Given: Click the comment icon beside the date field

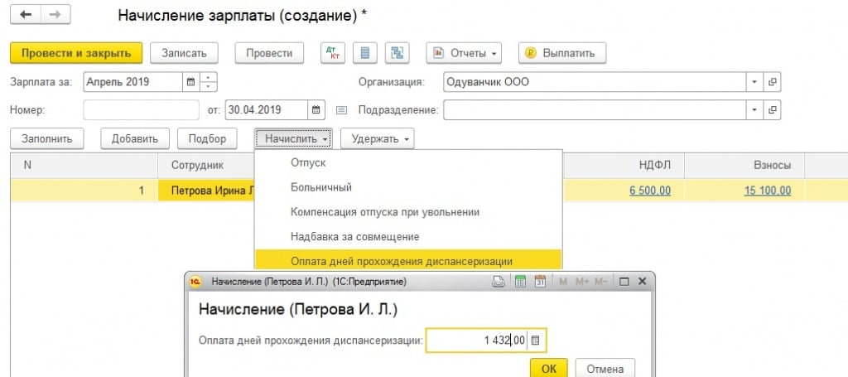Looking at the screenshot, I should [x=341, y=109].
